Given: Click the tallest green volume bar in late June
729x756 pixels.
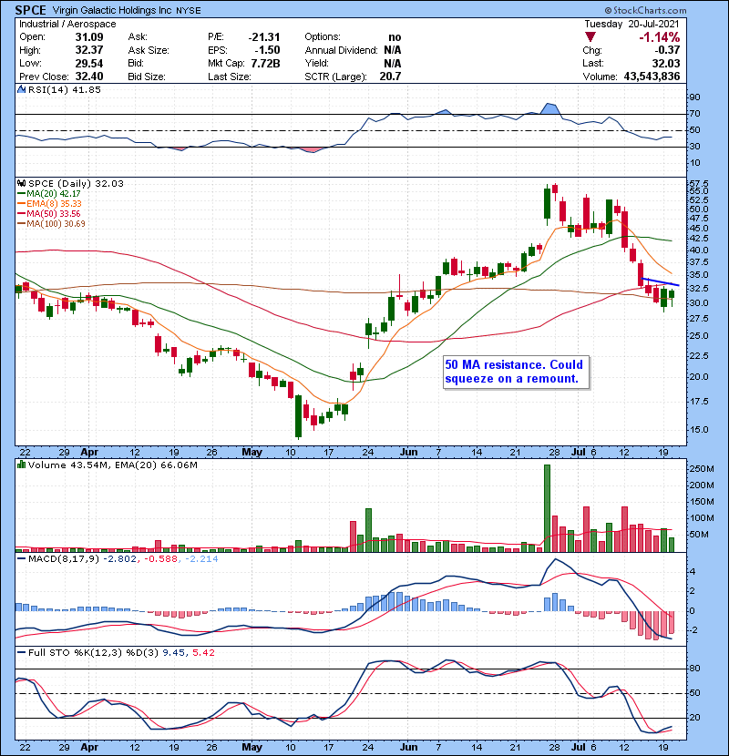Looking at the screenshot, I should [x=547, y=507].
